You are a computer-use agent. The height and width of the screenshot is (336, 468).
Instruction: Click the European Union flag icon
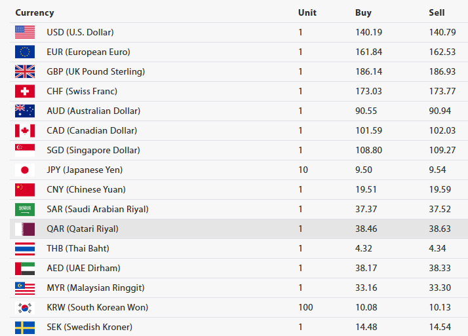pos(25,52)
